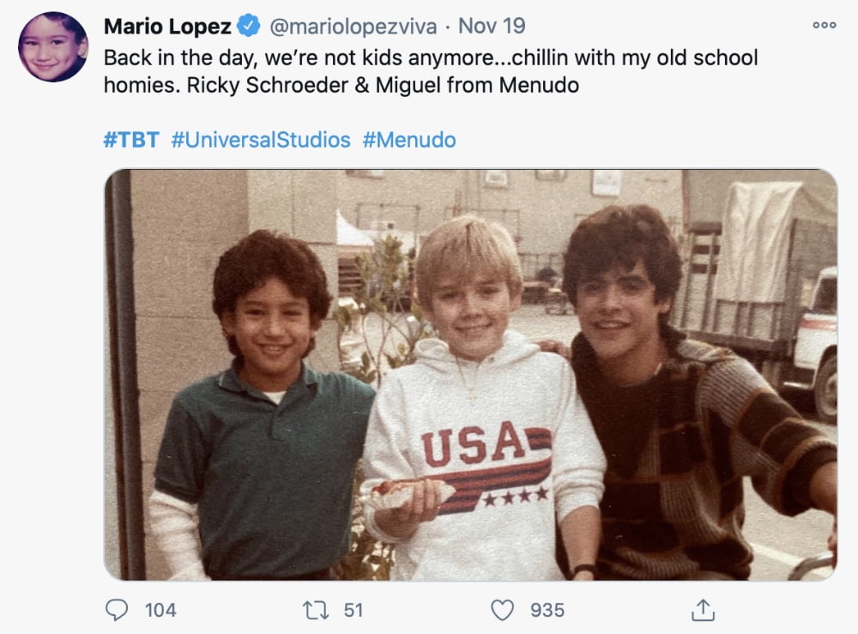Retweet using the retweet arrows icon
This screenshot has width=858, height=634.
click(x=315, y=610)
